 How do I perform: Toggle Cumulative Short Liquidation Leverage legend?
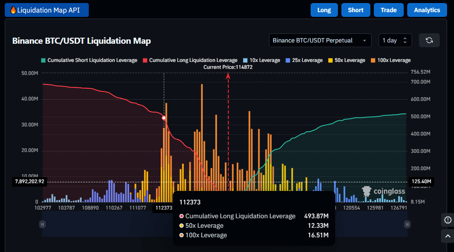(89, 60)
